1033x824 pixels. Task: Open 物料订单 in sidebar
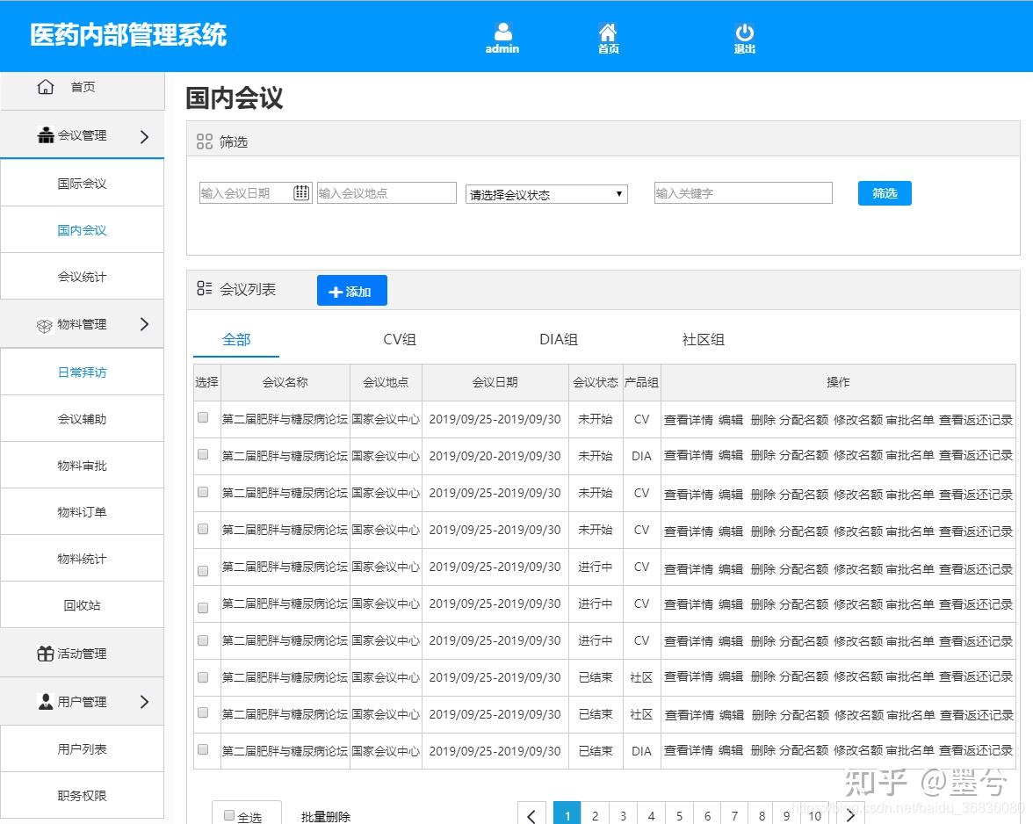82,512
